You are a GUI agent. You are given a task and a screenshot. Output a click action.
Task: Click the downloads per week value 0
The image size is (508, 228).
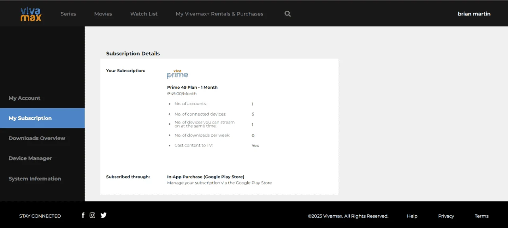pos(253,136)
